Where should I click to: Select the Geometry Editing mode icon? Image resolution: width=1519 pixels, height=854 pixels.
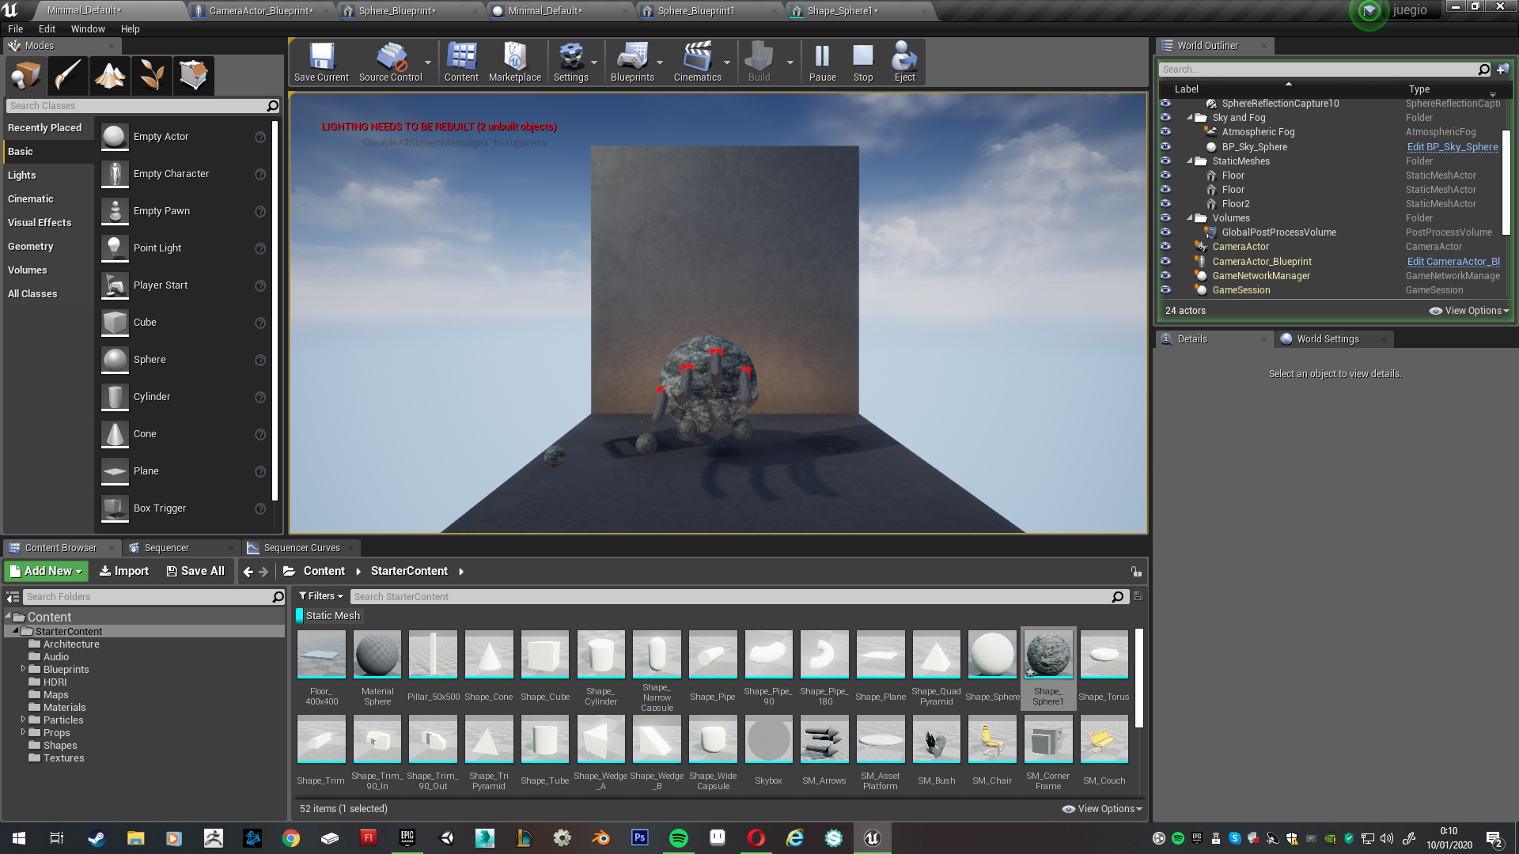(193, 76)
